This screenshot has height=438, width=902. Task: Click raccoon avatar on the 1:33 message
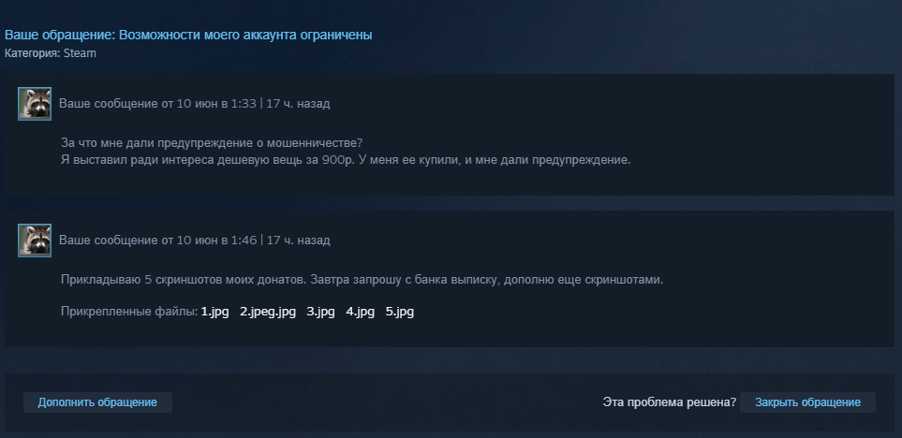pos(35,104)
